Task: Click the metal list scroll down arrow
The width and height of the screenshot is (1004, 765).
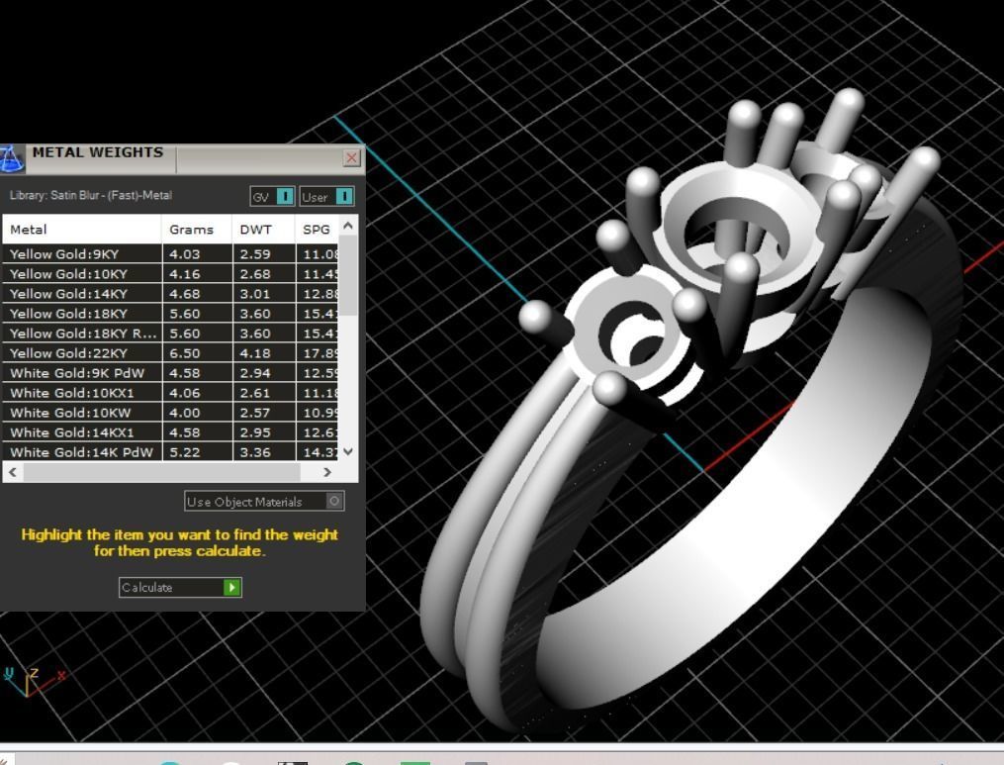Action: coord(347,451)
